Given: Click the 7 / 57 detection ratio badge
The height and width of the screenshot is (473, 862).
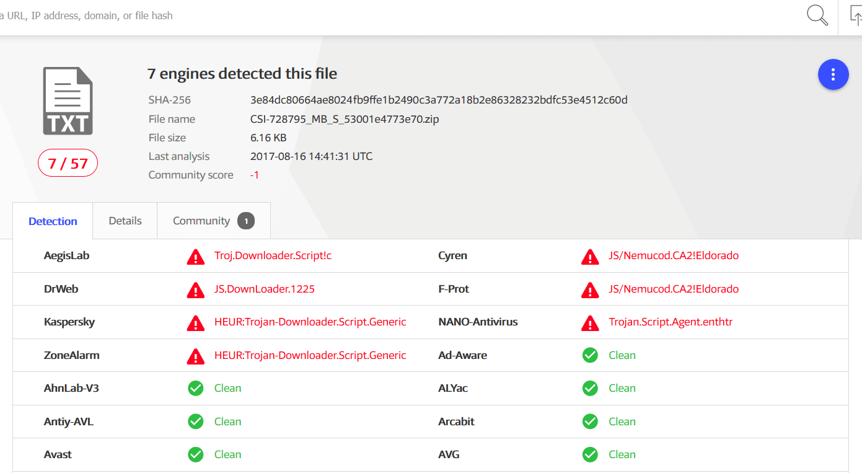Looking at the screenshot, I should [x=68, y=164].
